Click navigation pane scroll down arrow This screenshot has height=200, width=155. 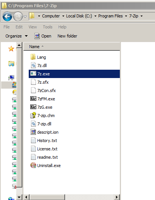click(19, 197)
